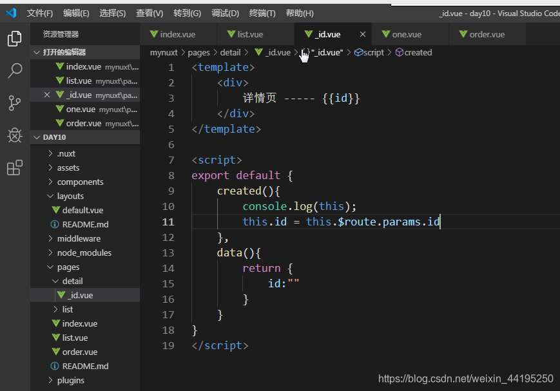The width and height of the screenshot is (560, 391).
Task: Expand the plugins folder
Action: (85, 380)
